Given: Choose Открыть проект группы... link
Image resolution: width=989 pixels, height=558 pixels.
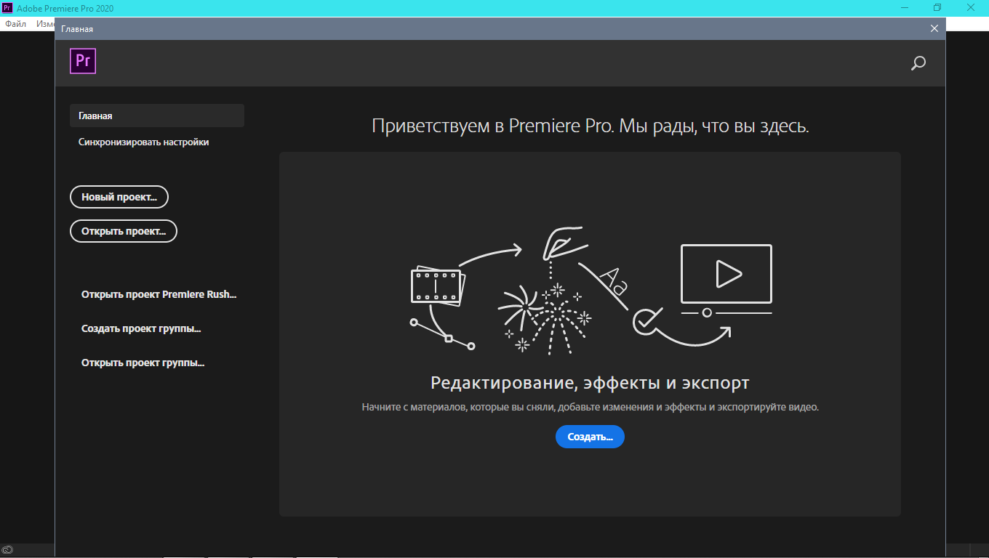Looking at the screenshot, I should coord(143,363).
